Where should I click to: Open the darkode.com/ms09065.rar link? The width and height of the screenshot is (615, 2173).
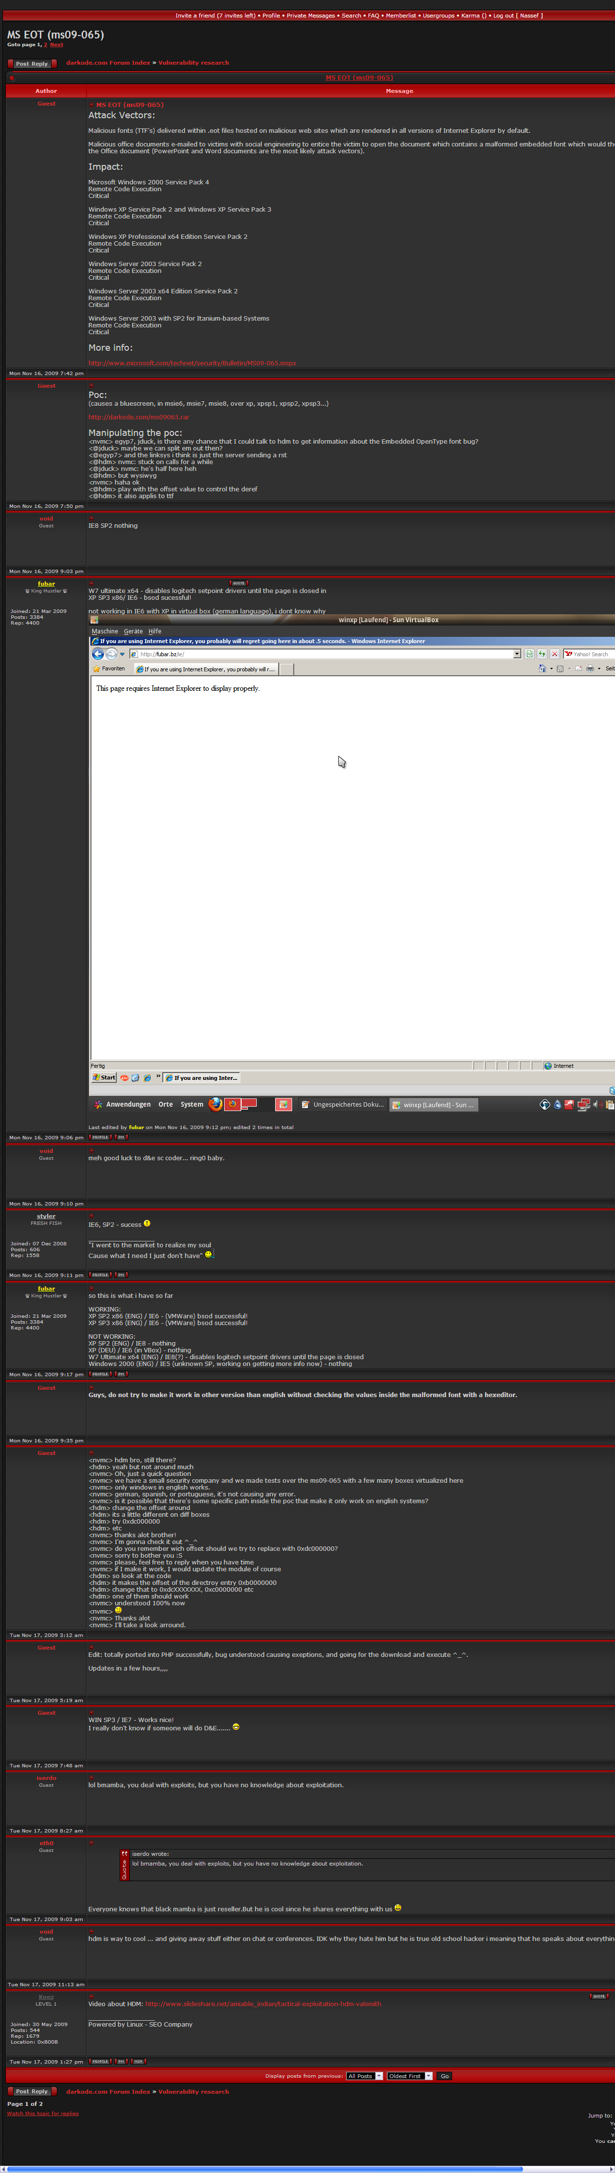pyautogui.click(x=139, y=417)
